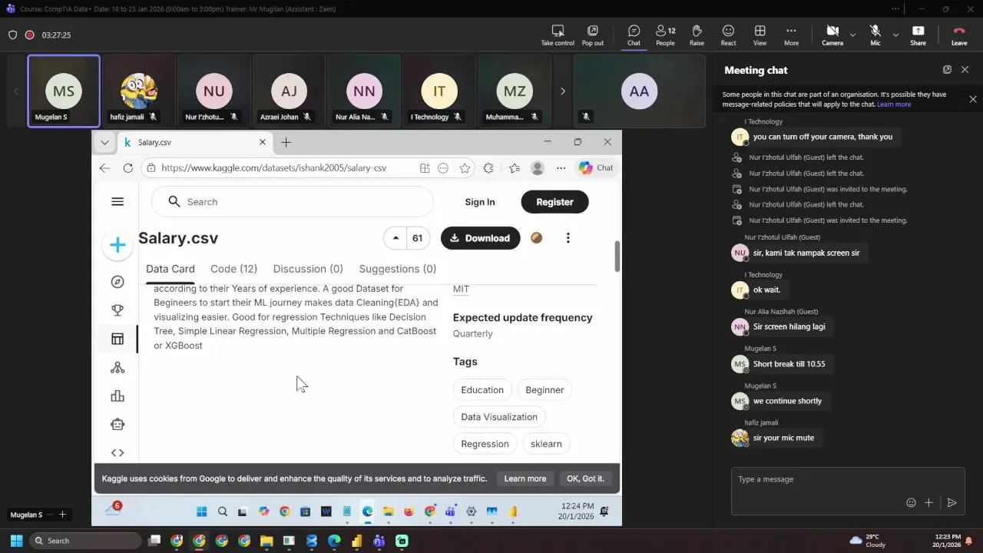Click the Regression tag
983x553 pixels.
click(x=485, y=444)
